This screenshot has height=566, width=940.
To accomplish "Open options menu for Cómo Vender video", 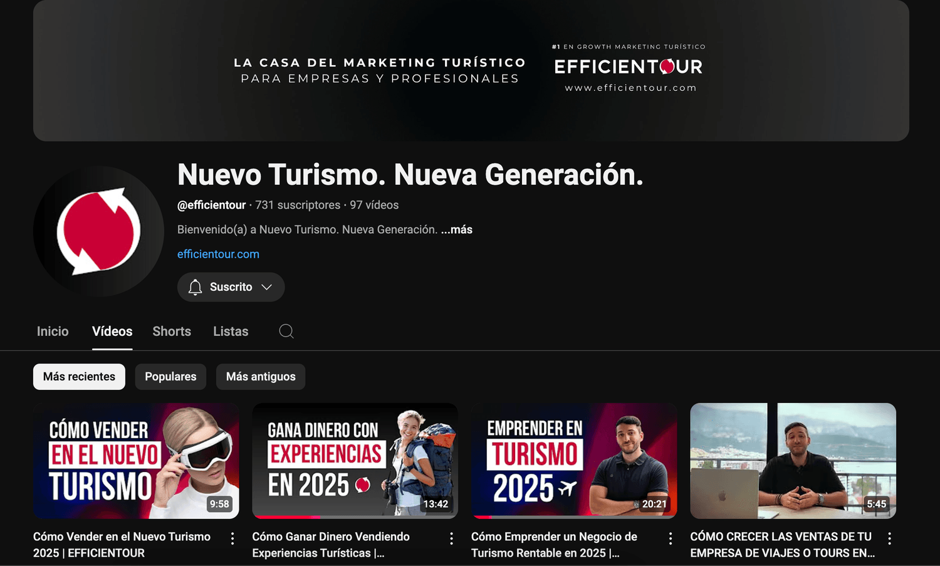I will click(232, 538).
